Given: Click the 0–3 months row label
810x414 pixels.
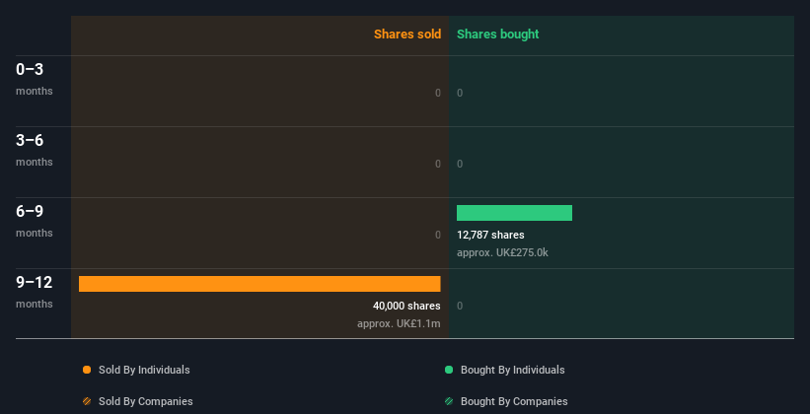Looking at the screenshot, I should tap(35, 79).
